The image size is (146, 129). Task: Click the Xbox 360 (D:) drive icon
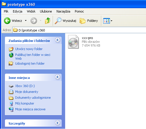coord(11,86)
